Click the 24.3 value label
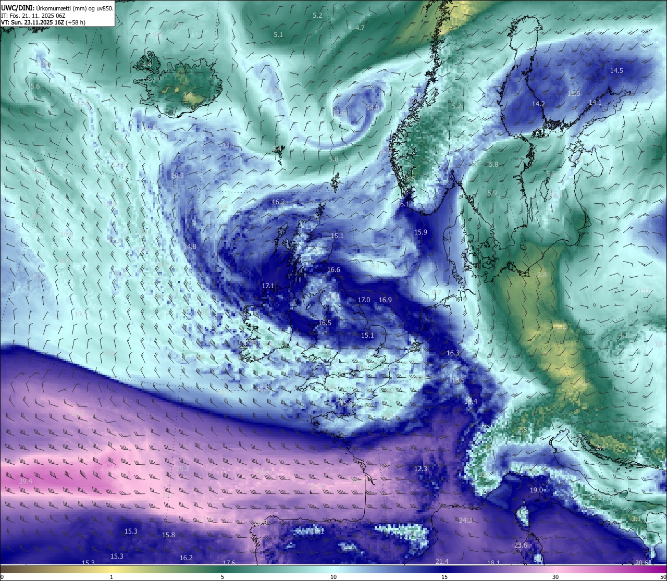 coord(465,521)
